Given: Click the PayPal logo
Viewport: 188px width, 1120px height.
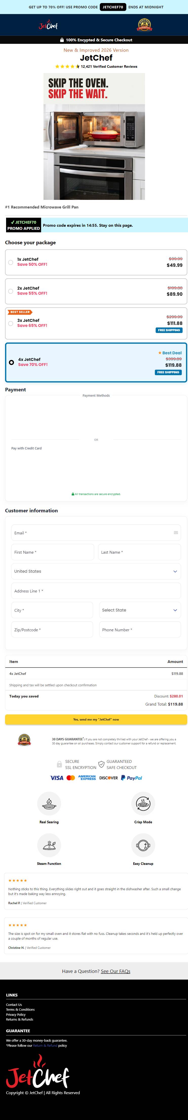Looking at the screenshot, I should point(131,778).
